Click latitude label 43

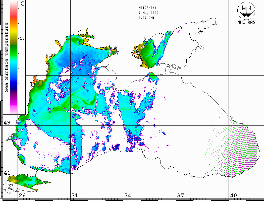tap(7, 123)
